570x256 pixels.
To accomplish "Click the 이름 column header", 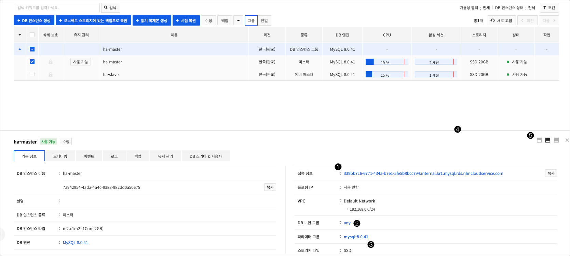I will click(x=174, y=35).
